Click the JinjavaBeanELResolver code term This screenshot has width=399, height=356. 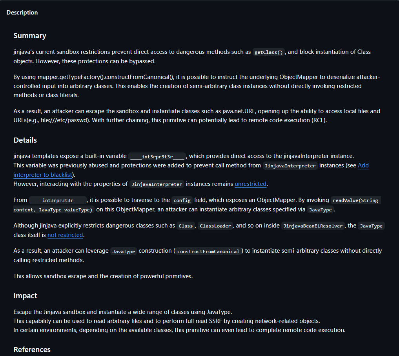[x=312, y=226]
